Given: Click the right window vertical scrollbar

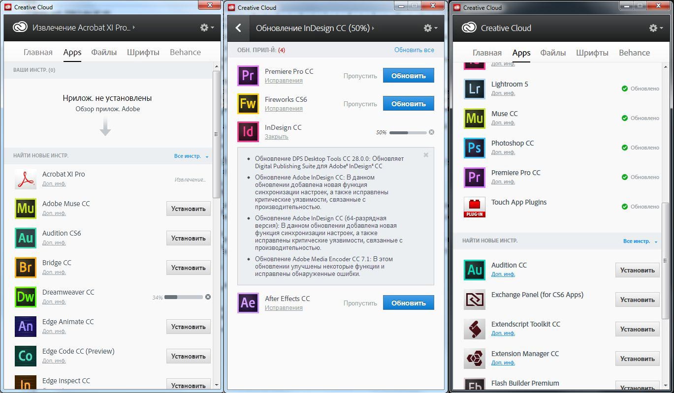Looking at the screenshot, I should [x=666, y=261].
